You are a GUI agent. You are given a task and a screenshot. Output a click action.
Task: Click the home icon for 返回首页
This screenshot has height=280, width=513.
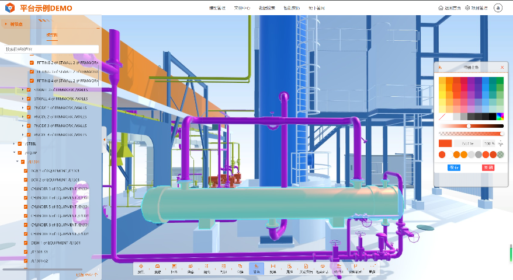click(x=441, y=8)
